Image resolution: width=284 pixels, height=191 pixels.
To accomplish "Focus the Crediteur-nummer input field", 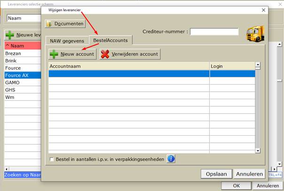I will click(214, 32).
